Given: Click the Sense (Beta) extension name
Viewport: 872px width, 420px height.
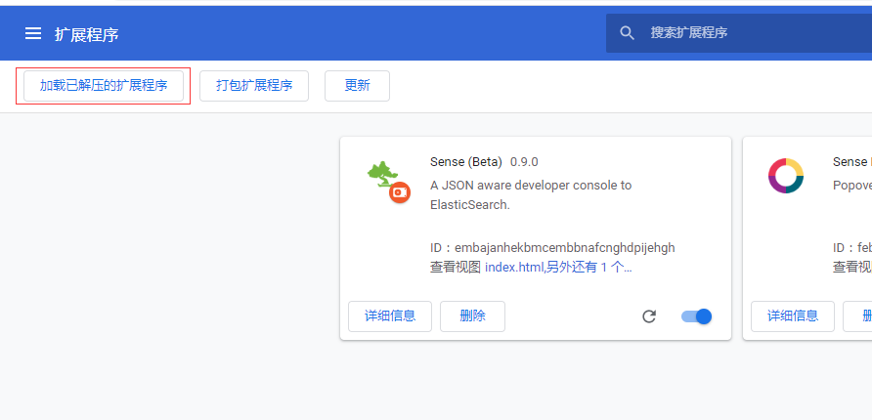Looking at the screenshot, I should (465, 162).
